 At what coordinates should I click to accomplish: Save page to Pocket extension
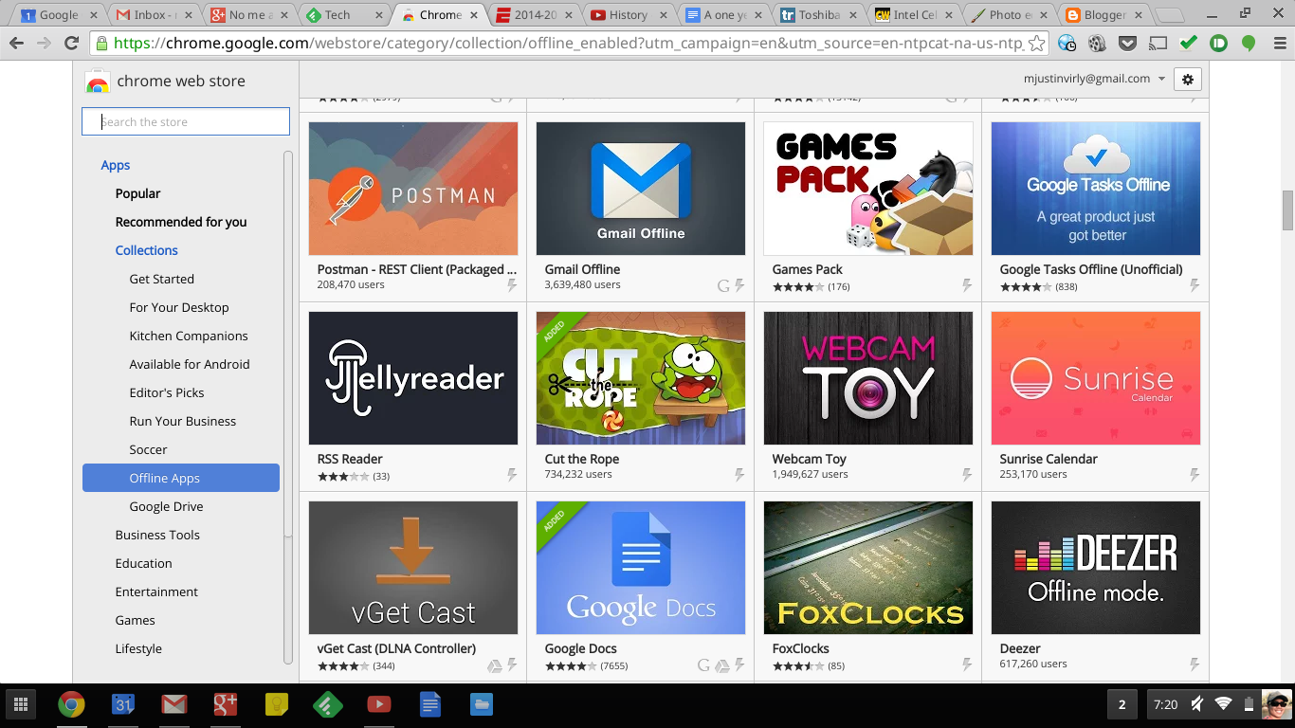(x=1127, y=44)
